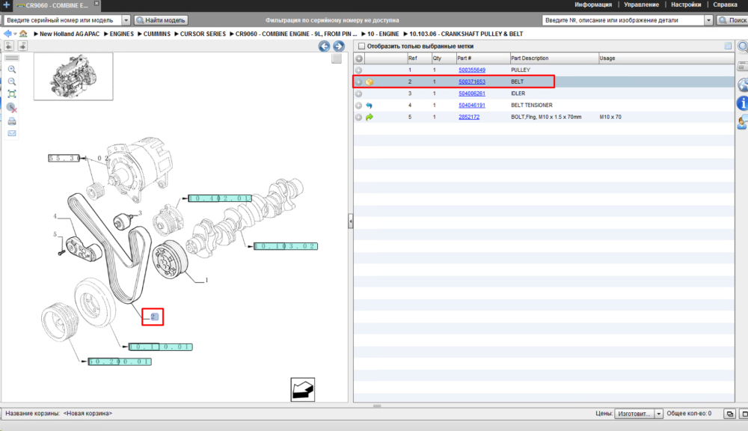Click the Найти модель button
The width and height of the screenshot is (748, 431).
click(x=161, y=20)
